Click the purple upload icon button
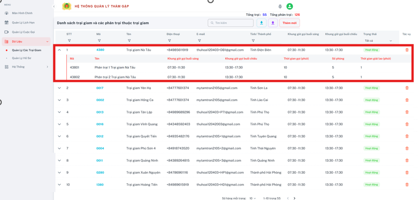418x200 pixels. [x=272, y=23]
